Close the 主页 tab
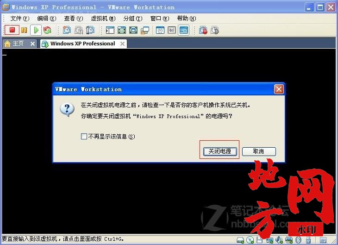338x245 pixels. pos(32,44)
